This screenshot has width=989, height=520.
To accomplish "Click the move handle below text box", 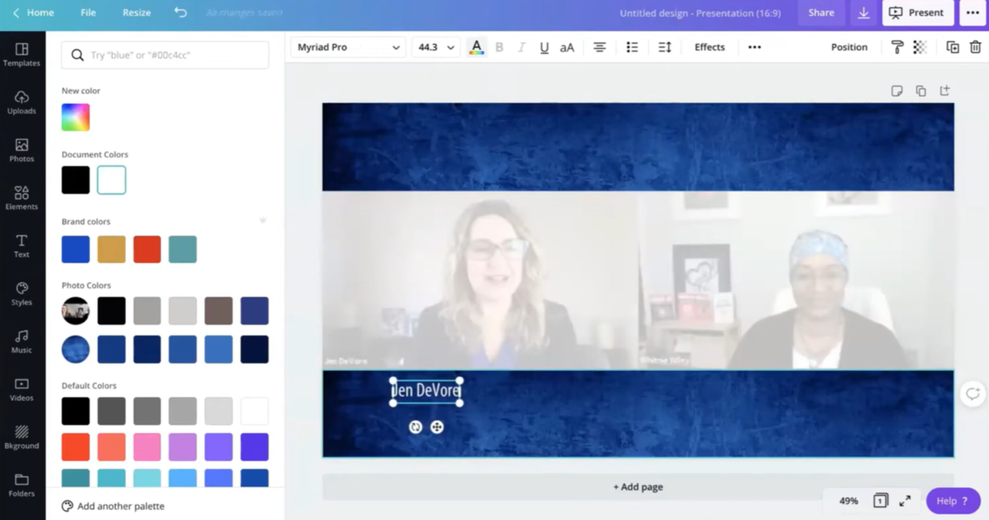I will [437, 427].
